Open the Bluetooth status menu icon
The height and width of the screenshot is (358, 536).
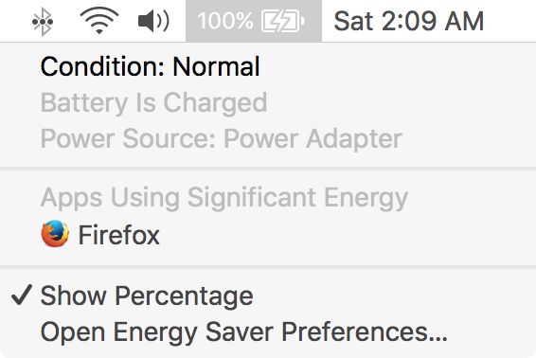click(x=43, y=22)
